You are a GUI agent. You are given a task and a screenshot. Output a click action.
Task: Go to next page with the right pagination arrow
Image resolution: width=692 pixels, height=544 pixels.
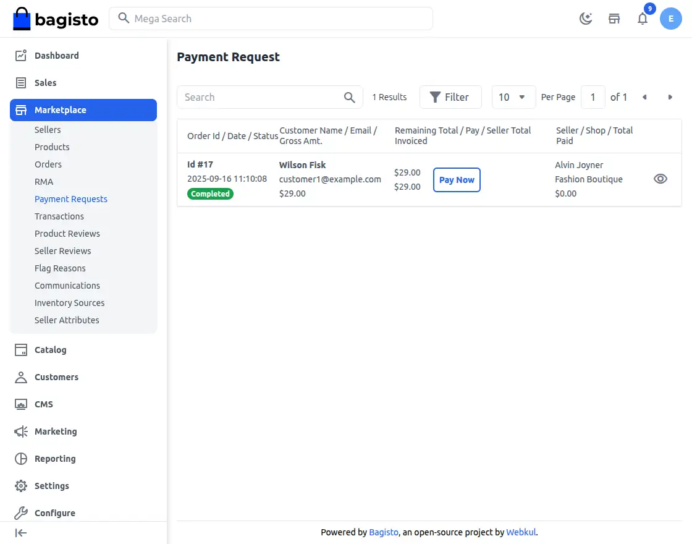point(670,97)
